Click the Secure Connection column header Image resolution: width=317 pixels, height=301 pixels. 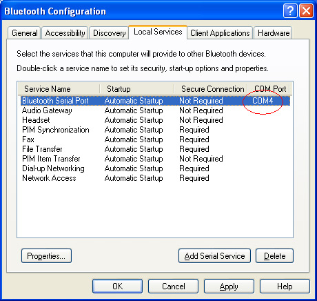[x=211, y=89]
